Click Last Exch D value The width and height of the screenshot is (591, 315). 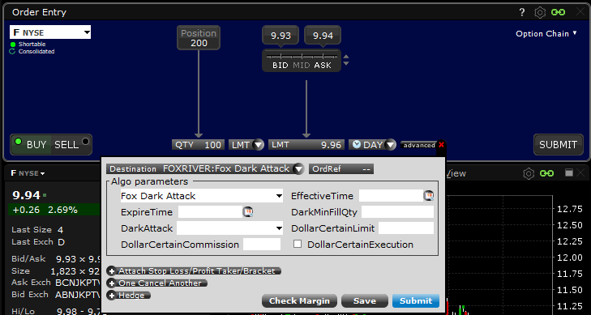coord(61,242)
